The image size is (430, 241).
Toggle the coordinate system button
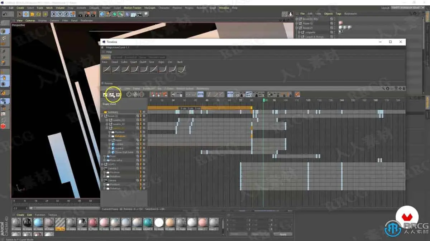click(x=73, y=14)
